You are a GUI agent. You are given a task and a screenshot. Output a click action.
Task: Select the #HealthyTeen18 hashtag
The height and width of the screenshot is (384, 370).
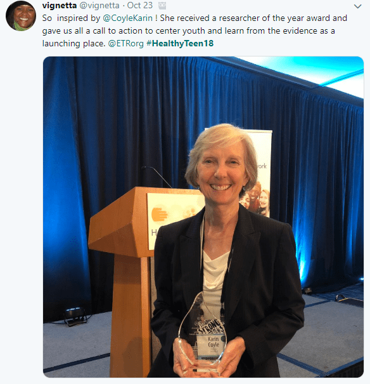tap(180, 44)
